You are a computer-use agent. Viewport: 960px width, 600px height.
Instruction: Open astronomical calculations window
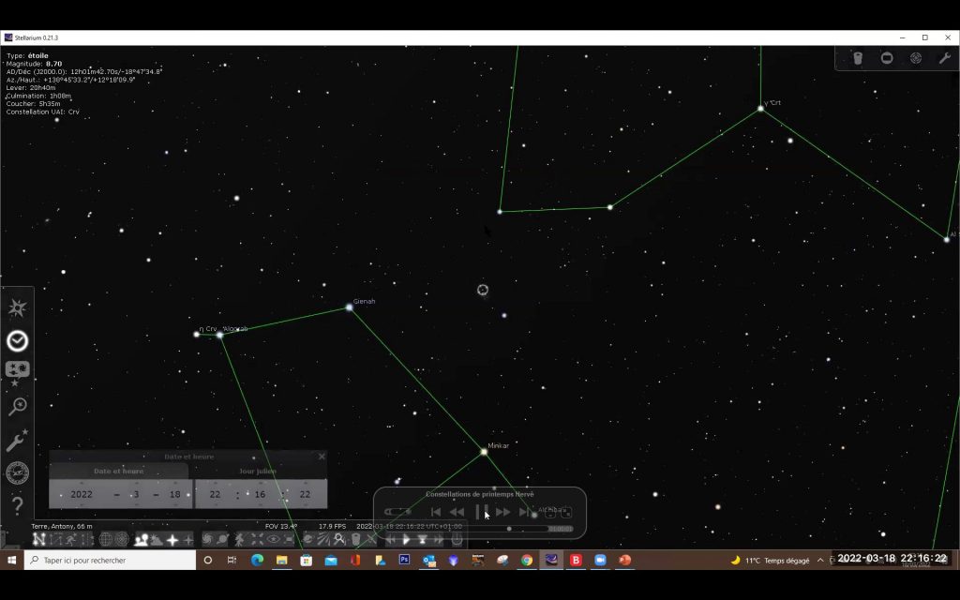click(17, 472)
